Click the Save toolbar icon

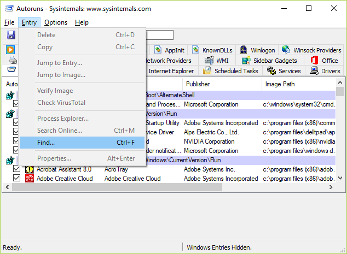pyautogui.click(x=11, y=35)
